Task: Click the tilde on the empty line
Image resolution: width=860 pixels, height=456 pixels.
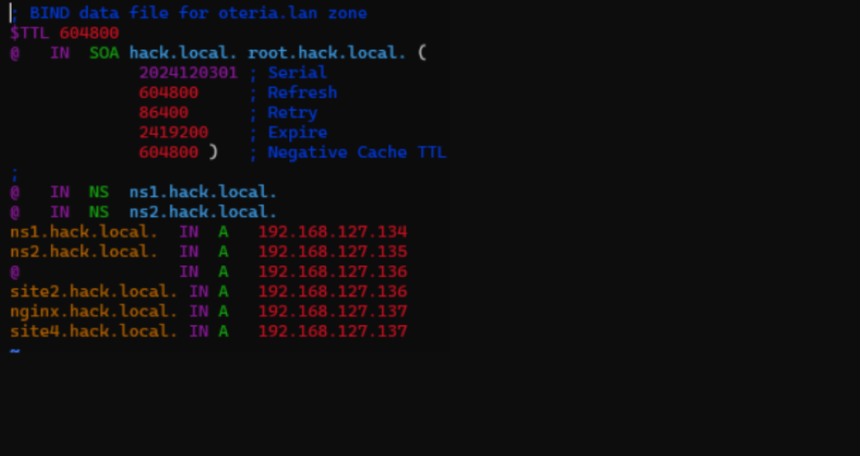Action: [x=15, y=350]
